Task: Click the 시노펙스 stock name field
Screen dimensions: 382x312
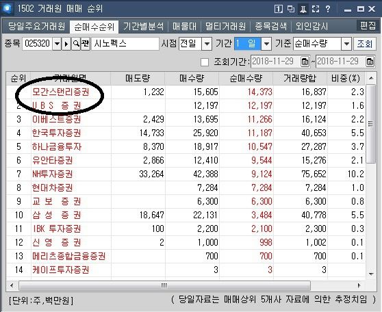Action: (125, 44)
